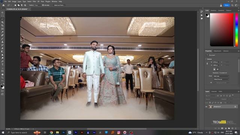
Task: Set canvas orientation to landscape
Action: (217, 69)
